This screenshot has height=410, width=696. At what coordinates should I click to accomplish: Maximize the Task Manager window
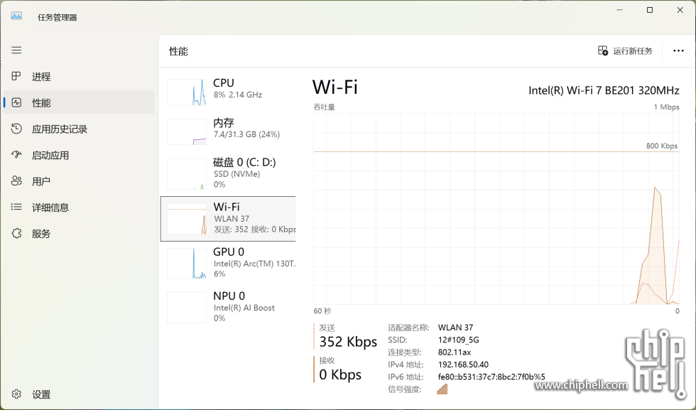coord(650,10)
